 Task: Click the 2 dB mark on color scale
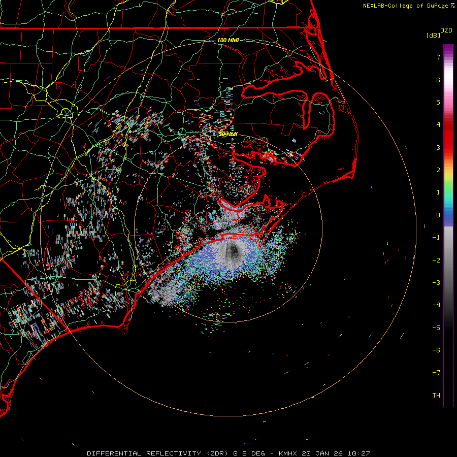[x=438, y=170]
